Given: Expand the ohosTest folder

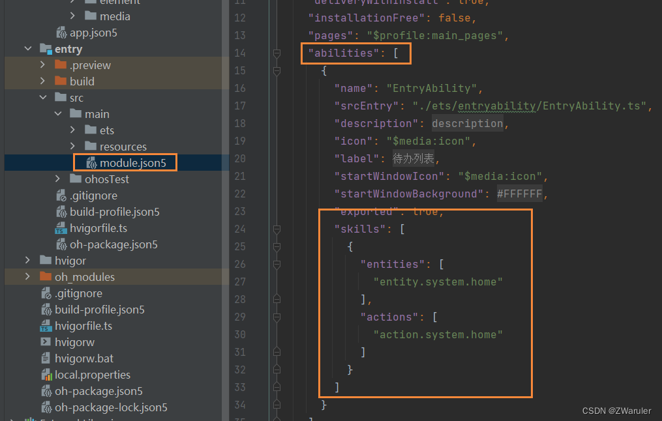Looking at the screenshot, I should [58, 179].
